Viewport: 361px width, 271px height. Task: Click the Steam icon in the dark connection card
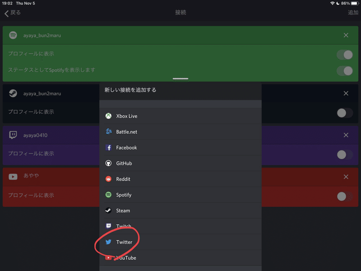tap(13, 93)
